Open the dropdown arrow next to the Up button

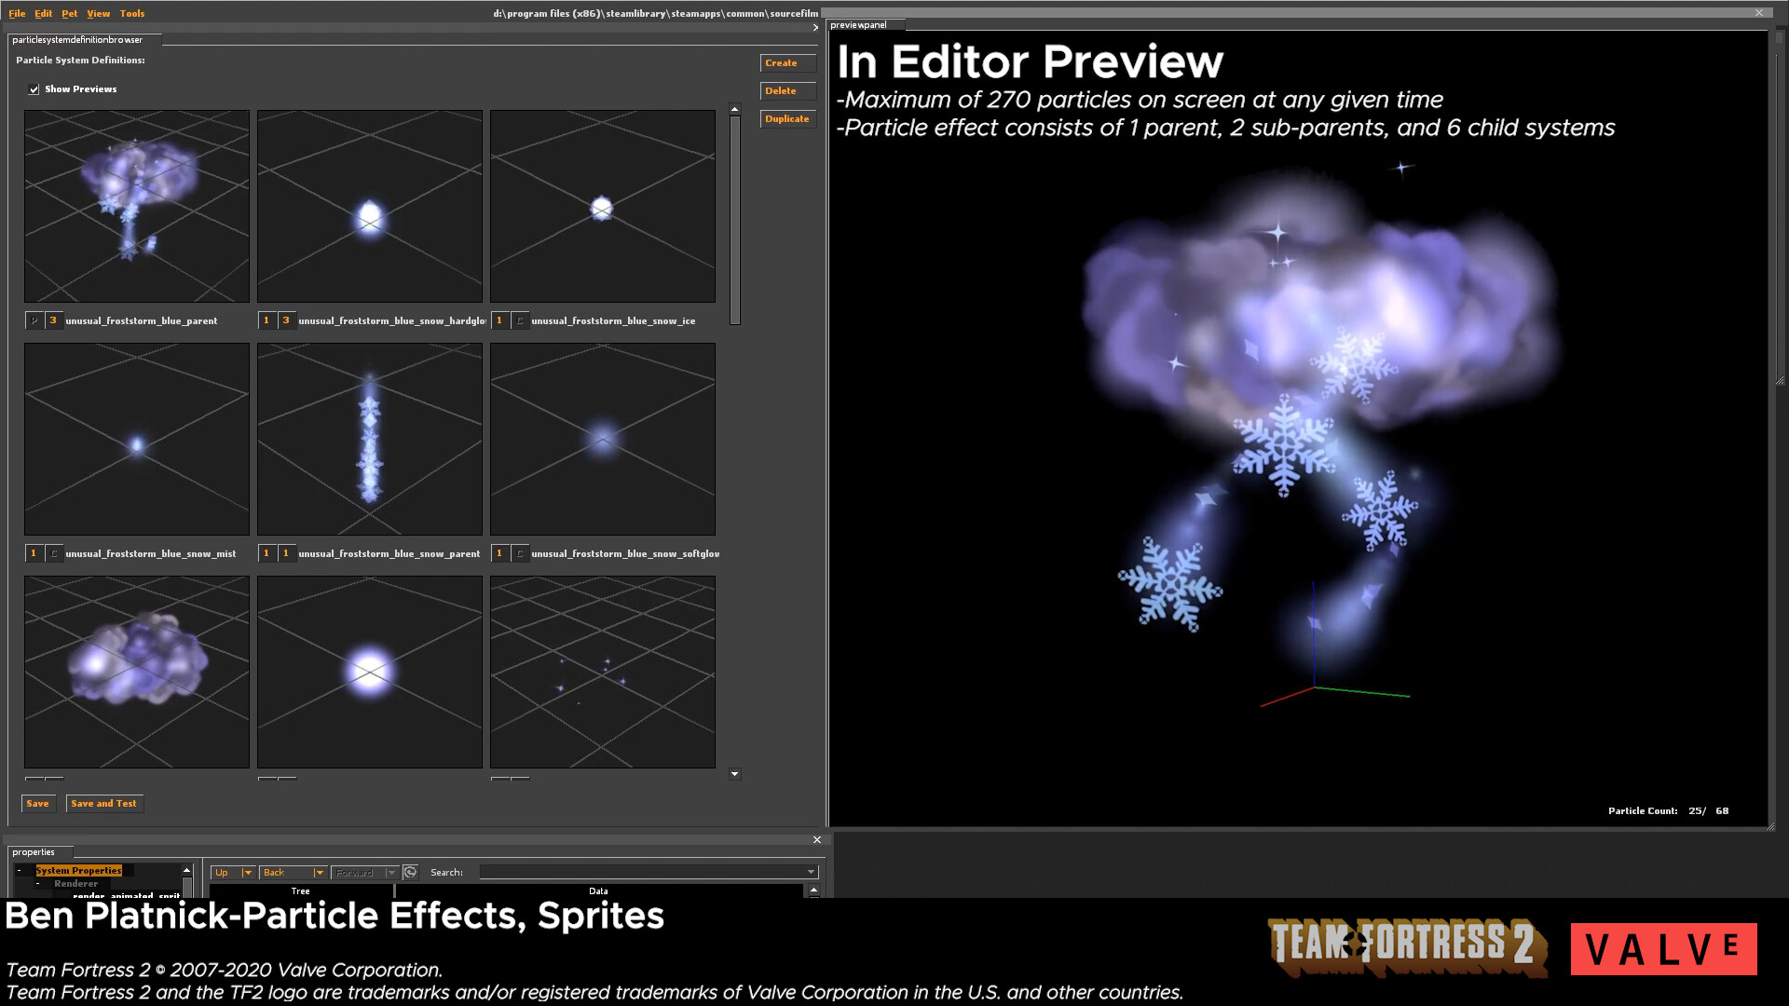point(250,872)
